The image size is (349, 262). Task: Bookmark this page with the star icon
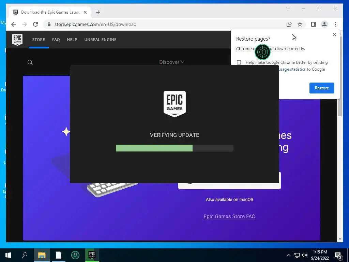[300, 24]
